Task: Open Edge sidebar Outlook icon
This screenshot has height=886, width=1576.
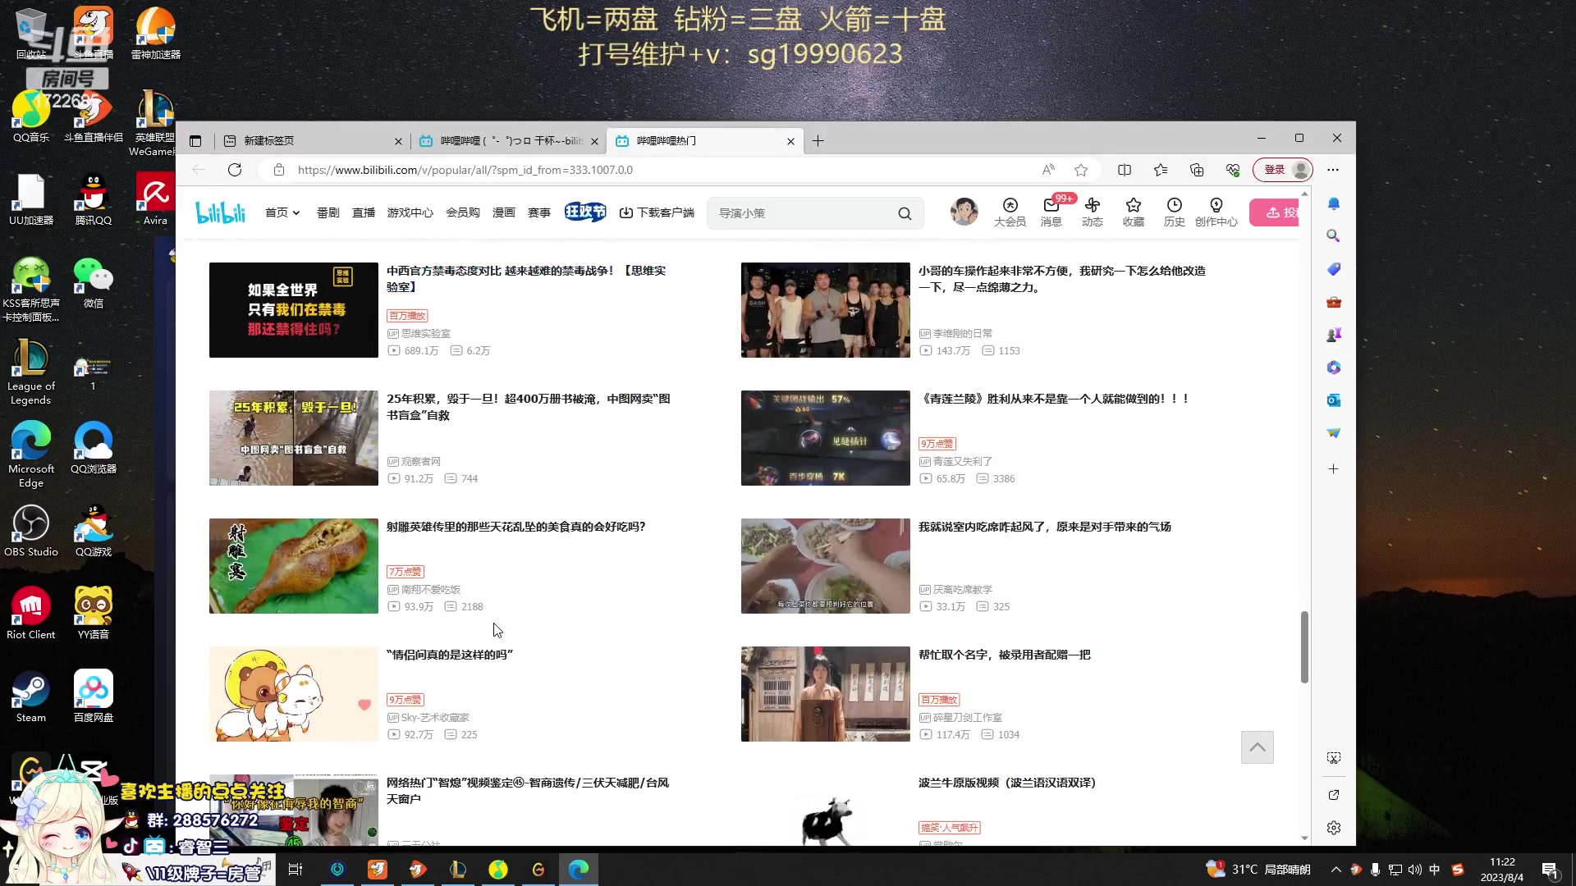Action: [1334, 400]
